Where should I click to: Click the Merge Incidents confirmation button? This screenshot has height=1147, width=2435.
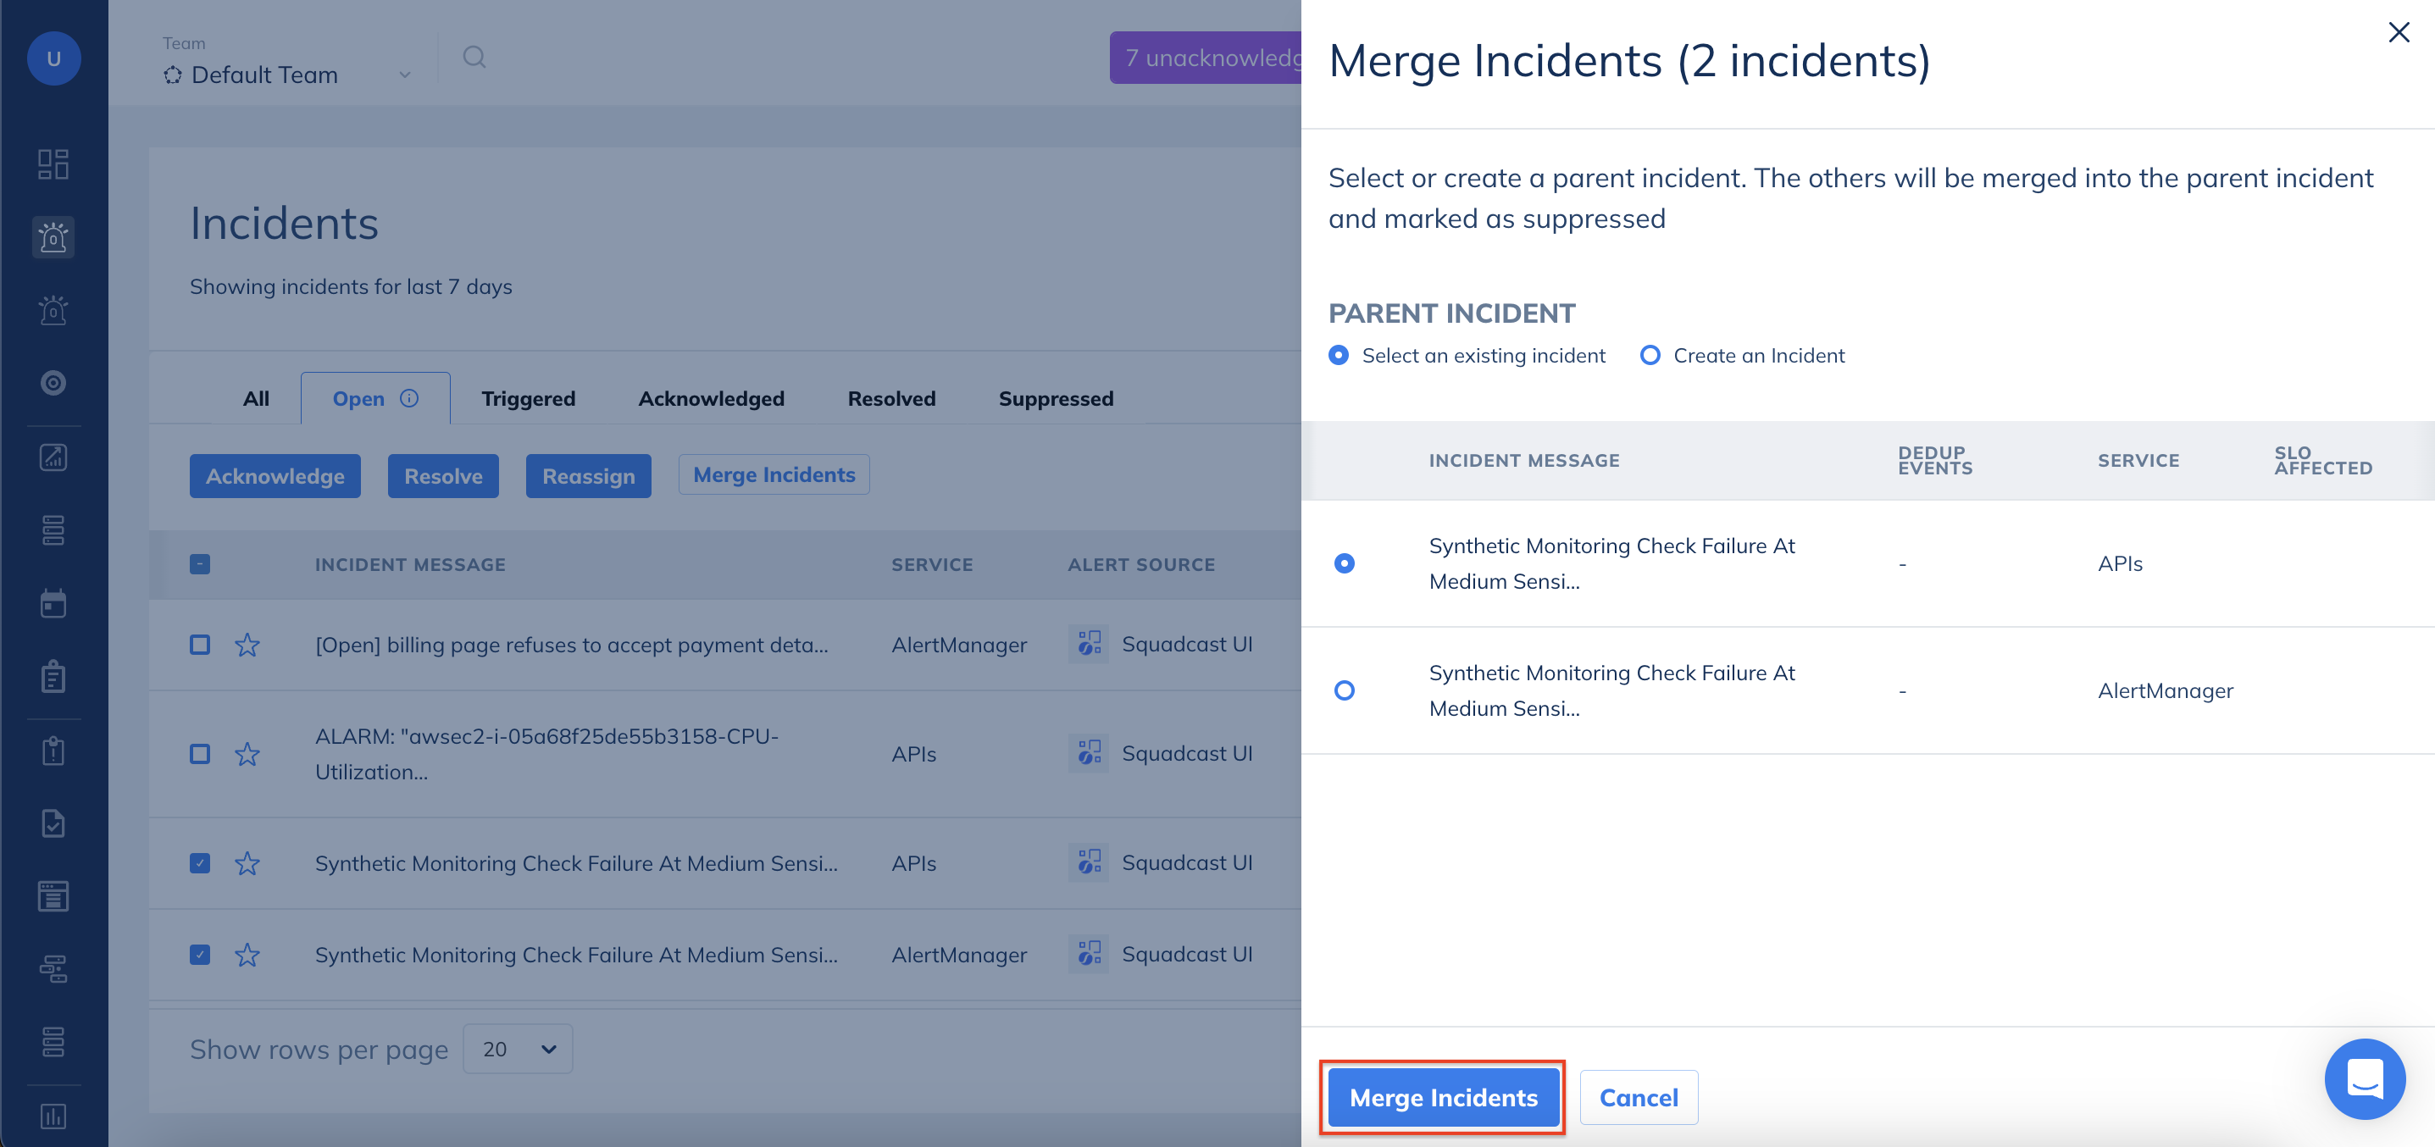(1443, 1097)
